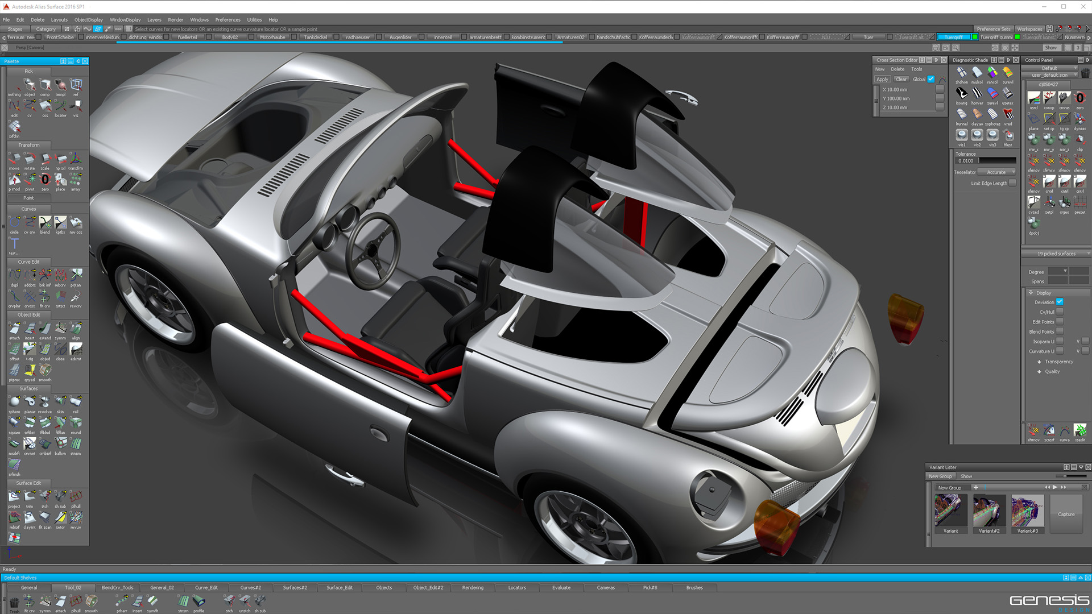Apply the horver diagnostic shade
The image size is (1092, 614).
point(977,95)
